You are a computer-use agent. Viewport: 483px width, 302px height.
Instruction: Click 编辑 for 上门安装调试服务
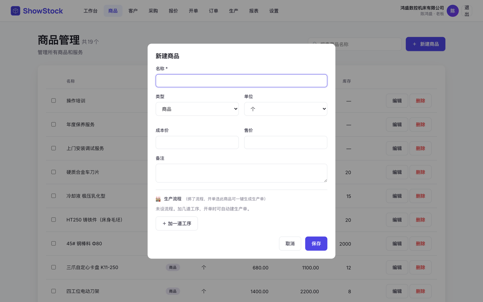tap(397, 148)
